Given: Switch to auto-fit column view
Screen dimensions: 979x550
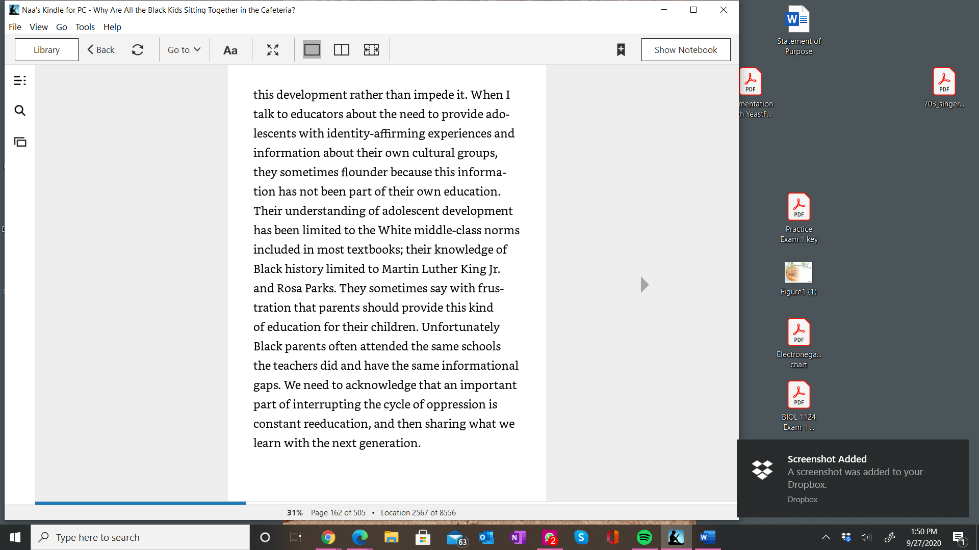Looking at the screenshot, I should [x=371, y=50].
